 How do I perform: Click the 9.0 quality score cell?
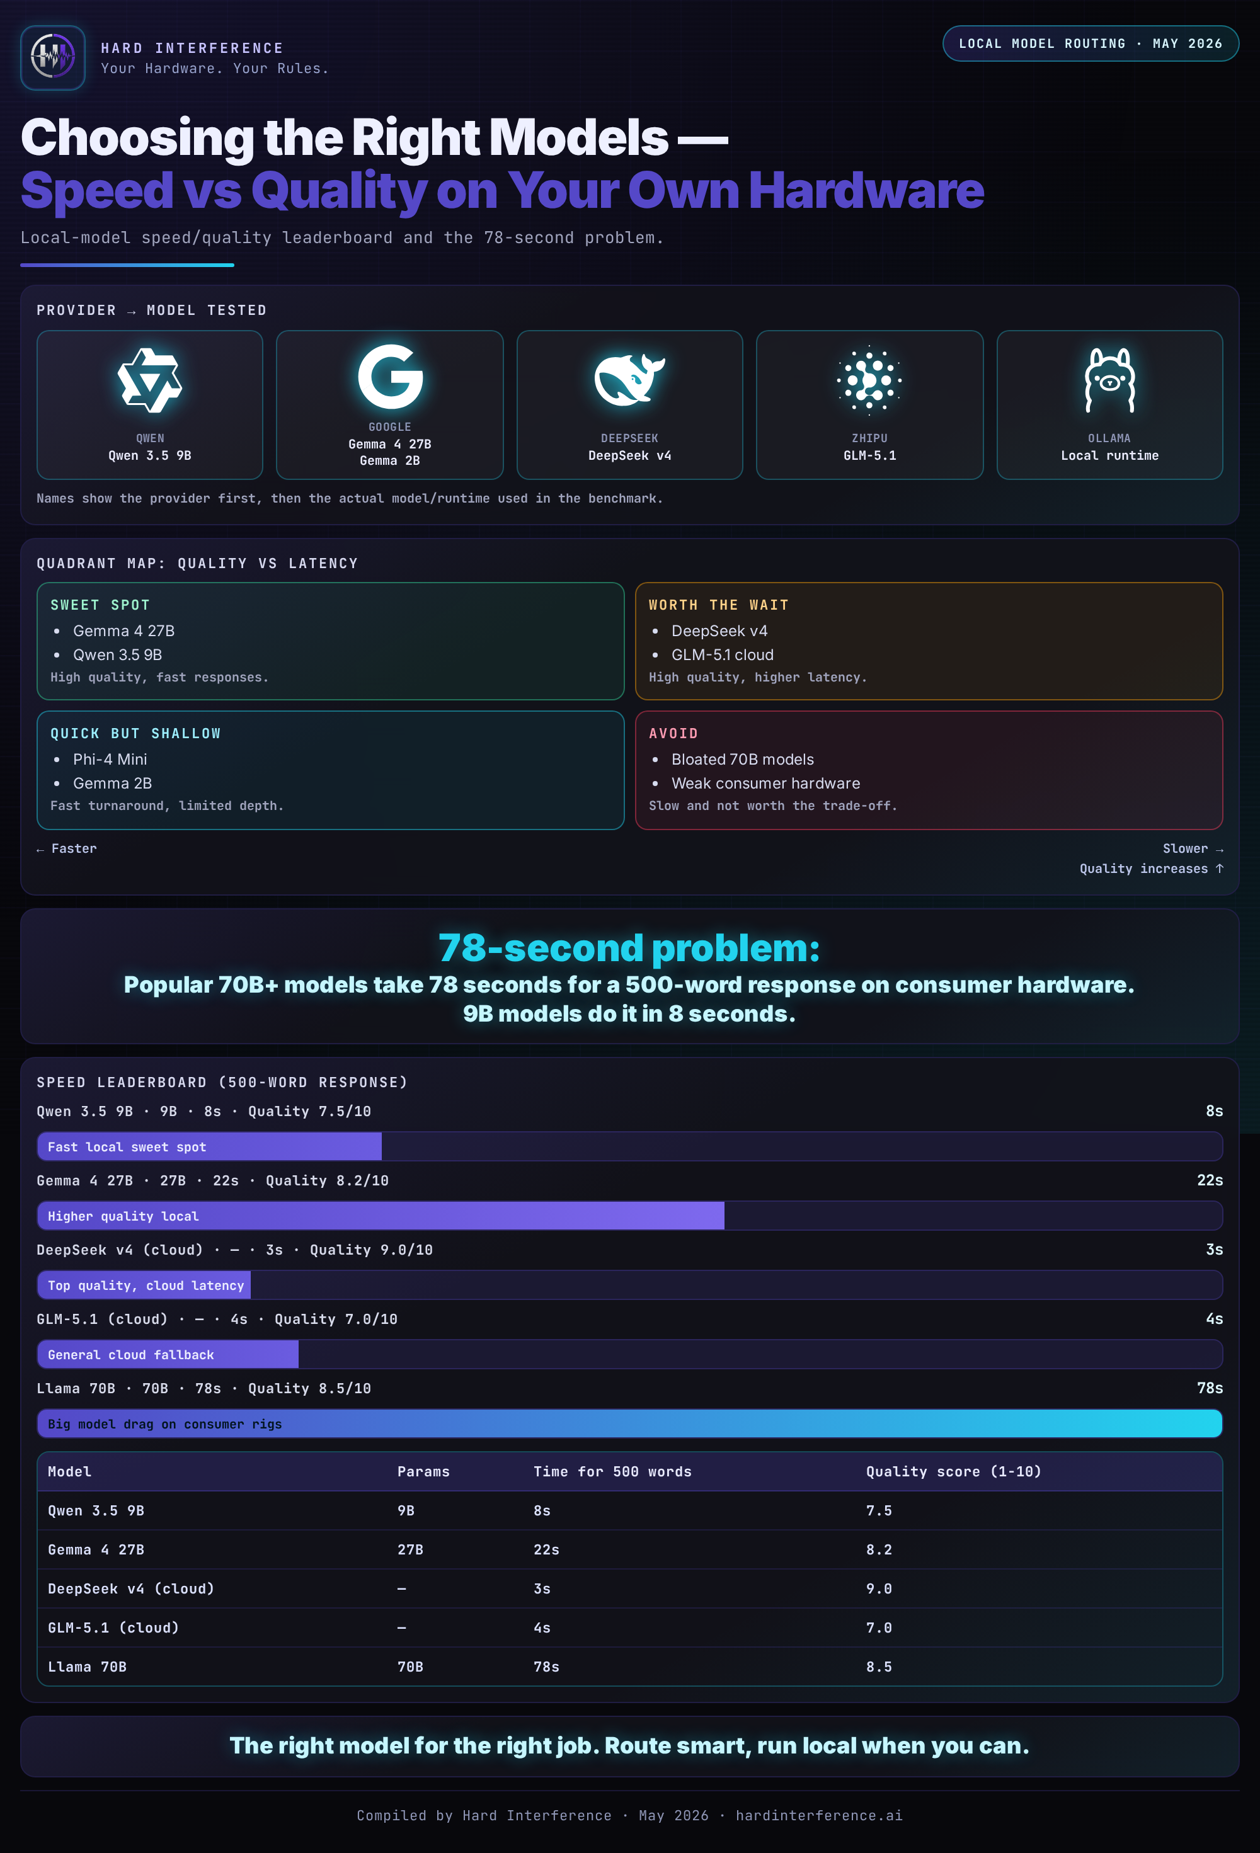pos(879,1589)
